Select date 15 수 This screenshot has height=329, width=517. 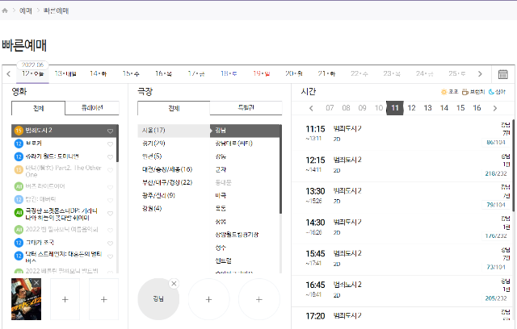(131, 73)
